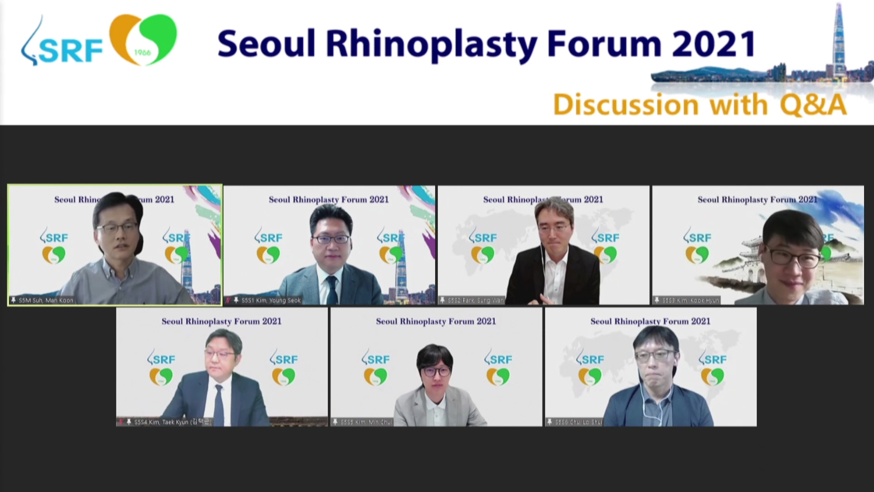Click the orange-green 1966 emblem in header
Viewport: 874px width, 492px height.
(143, 40)
